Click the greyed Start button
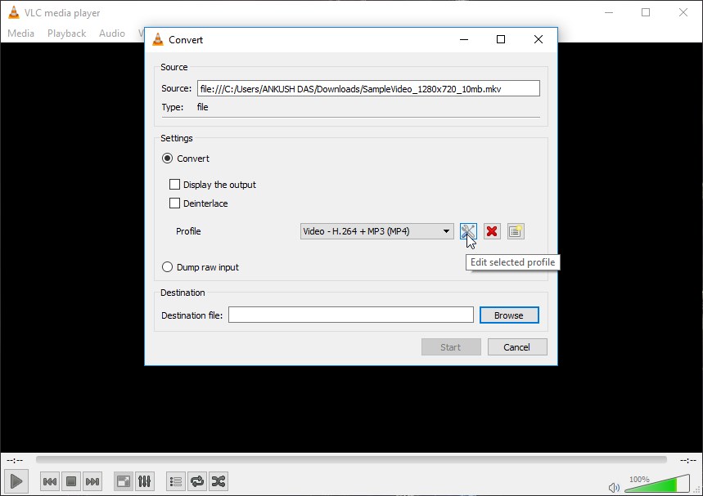703x496 pixels. 451,347
